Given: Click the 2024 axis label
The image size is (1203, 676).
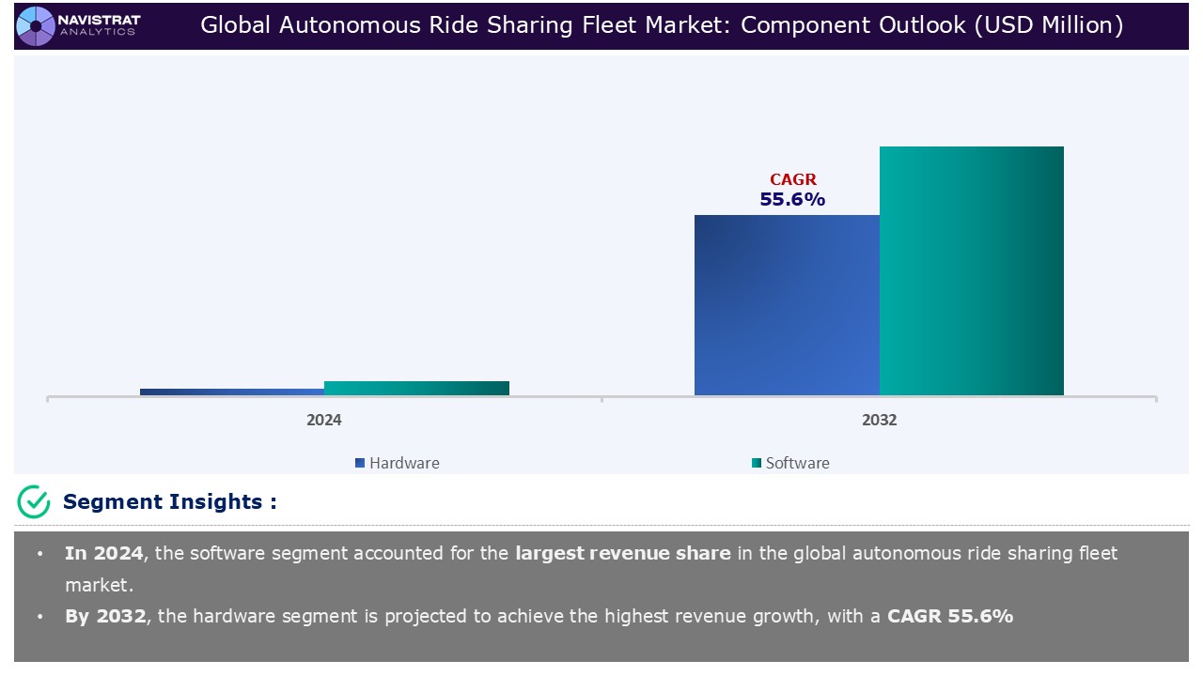Looking at the screenshot, I should pos(324,420).
